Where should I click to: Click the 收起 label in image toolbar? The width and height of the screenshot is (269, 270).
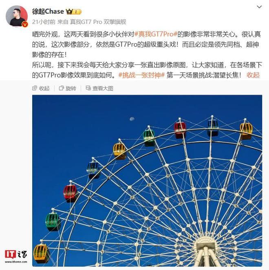tap(44, 89)
